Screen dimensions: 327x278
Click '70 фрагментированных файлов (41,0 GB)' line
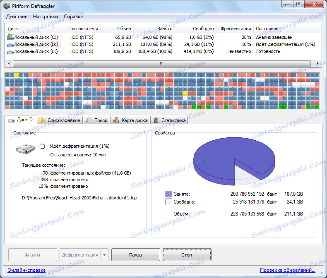87,173
